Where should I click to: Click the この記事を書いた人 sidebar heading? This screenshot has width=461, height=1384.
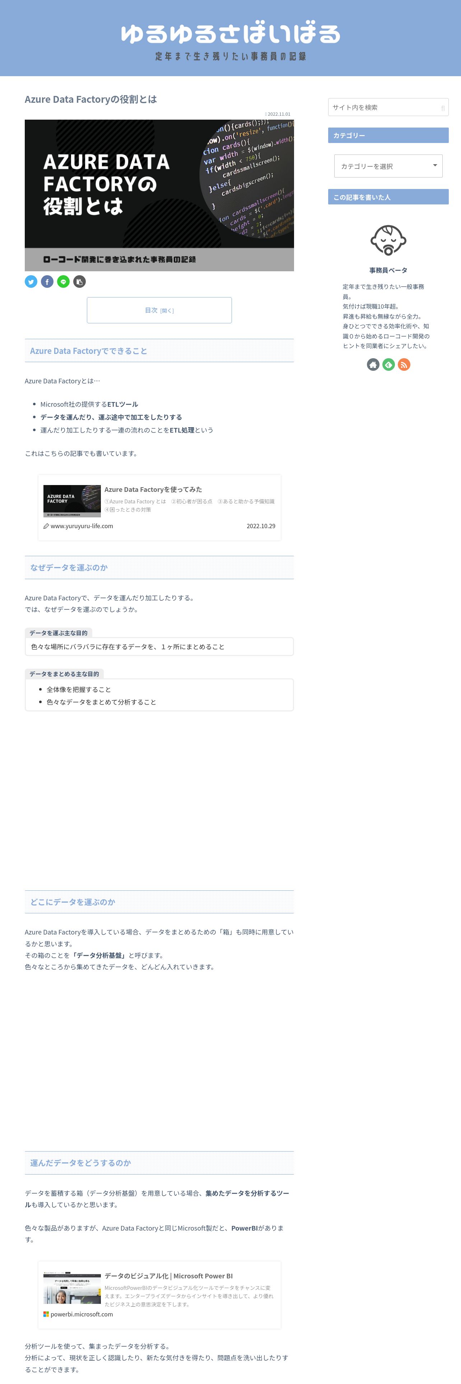click(388, 197)
